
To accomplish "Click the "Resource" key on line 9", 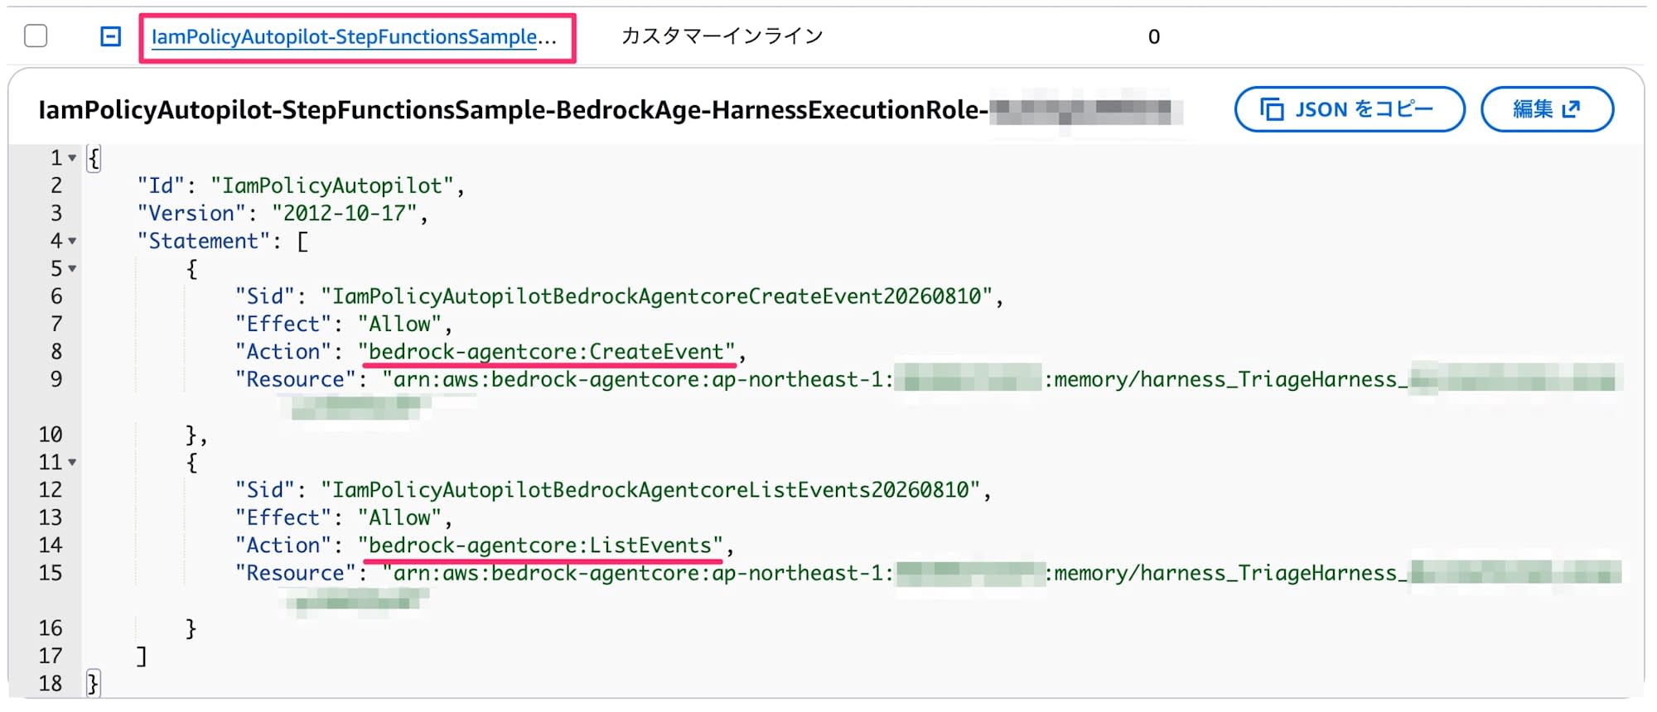I will (296, 379).
